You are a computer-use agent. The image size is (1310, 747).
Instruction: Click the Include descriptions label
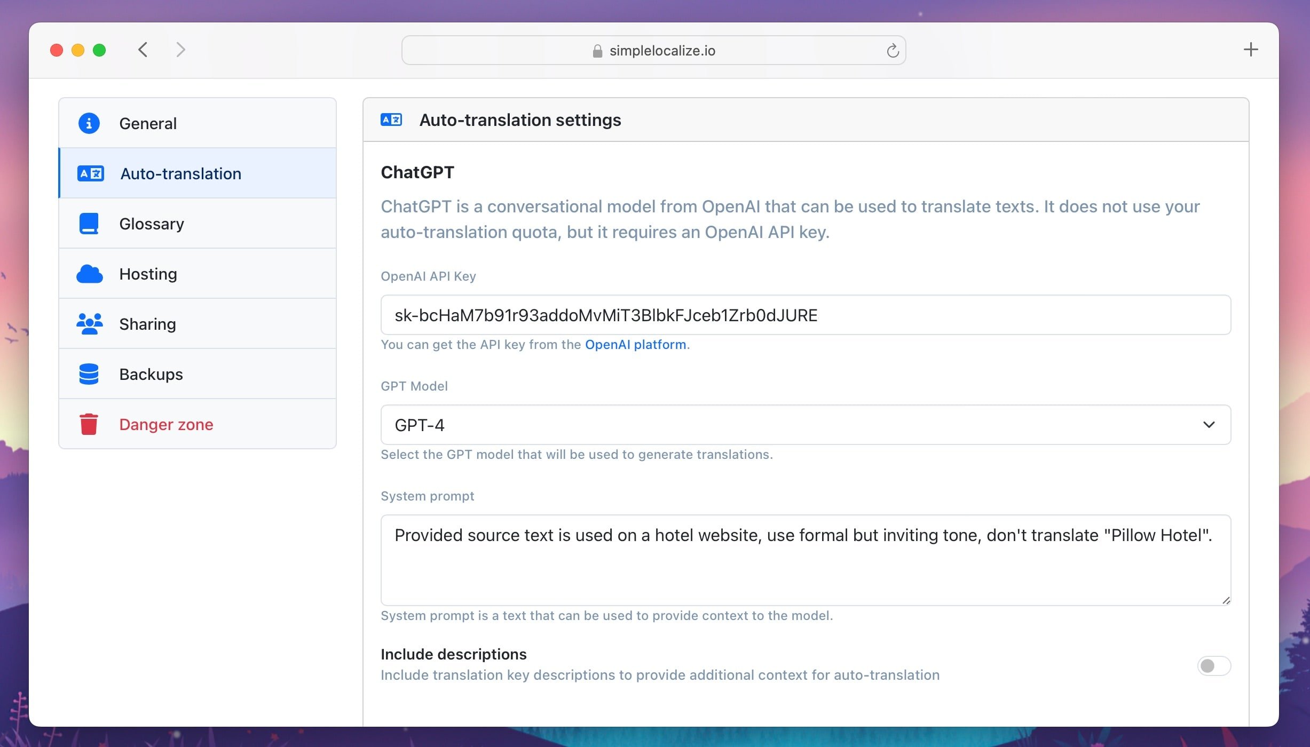pos(454,654)
